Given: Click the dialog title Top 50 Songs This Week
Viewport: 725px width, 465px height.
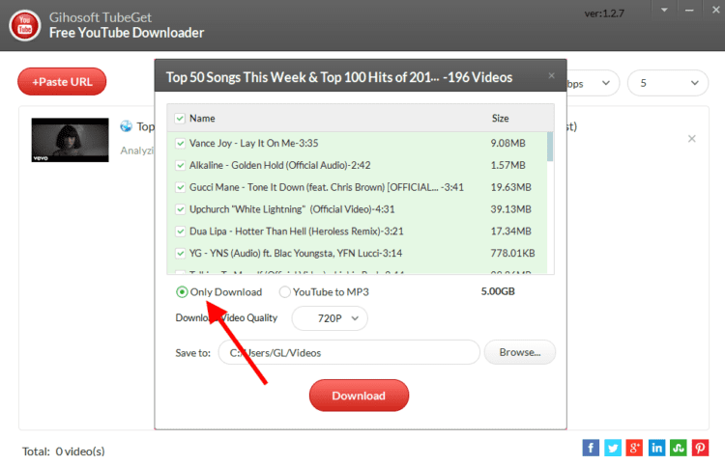Looking at the screenshot, I should (x=339, y=77).
